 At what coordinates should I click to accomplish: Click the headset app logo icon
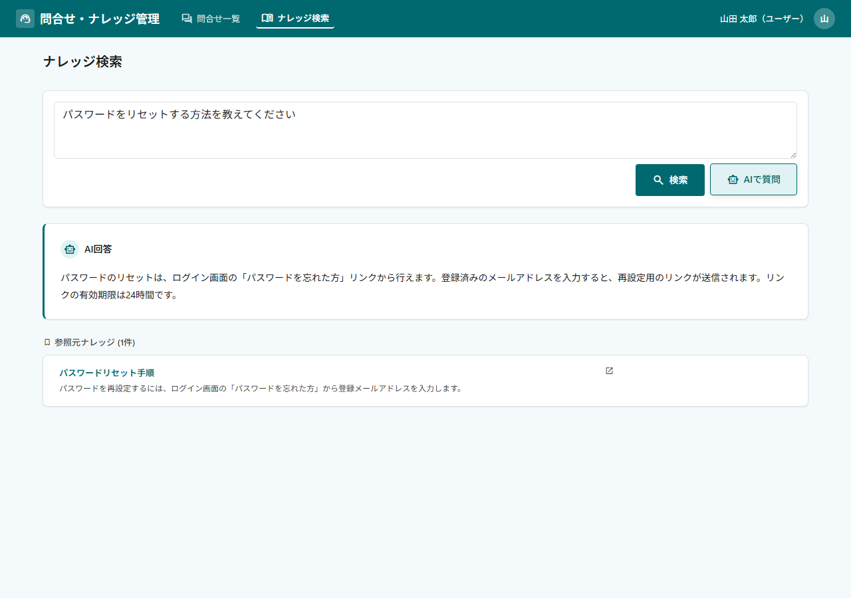point(25,19)
